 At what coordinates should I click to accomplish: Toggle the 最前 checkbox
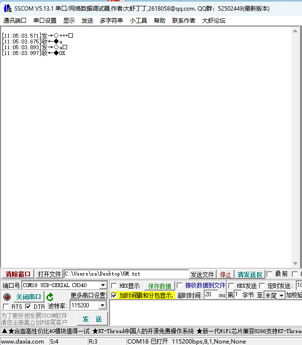click(x=269, y=274)
